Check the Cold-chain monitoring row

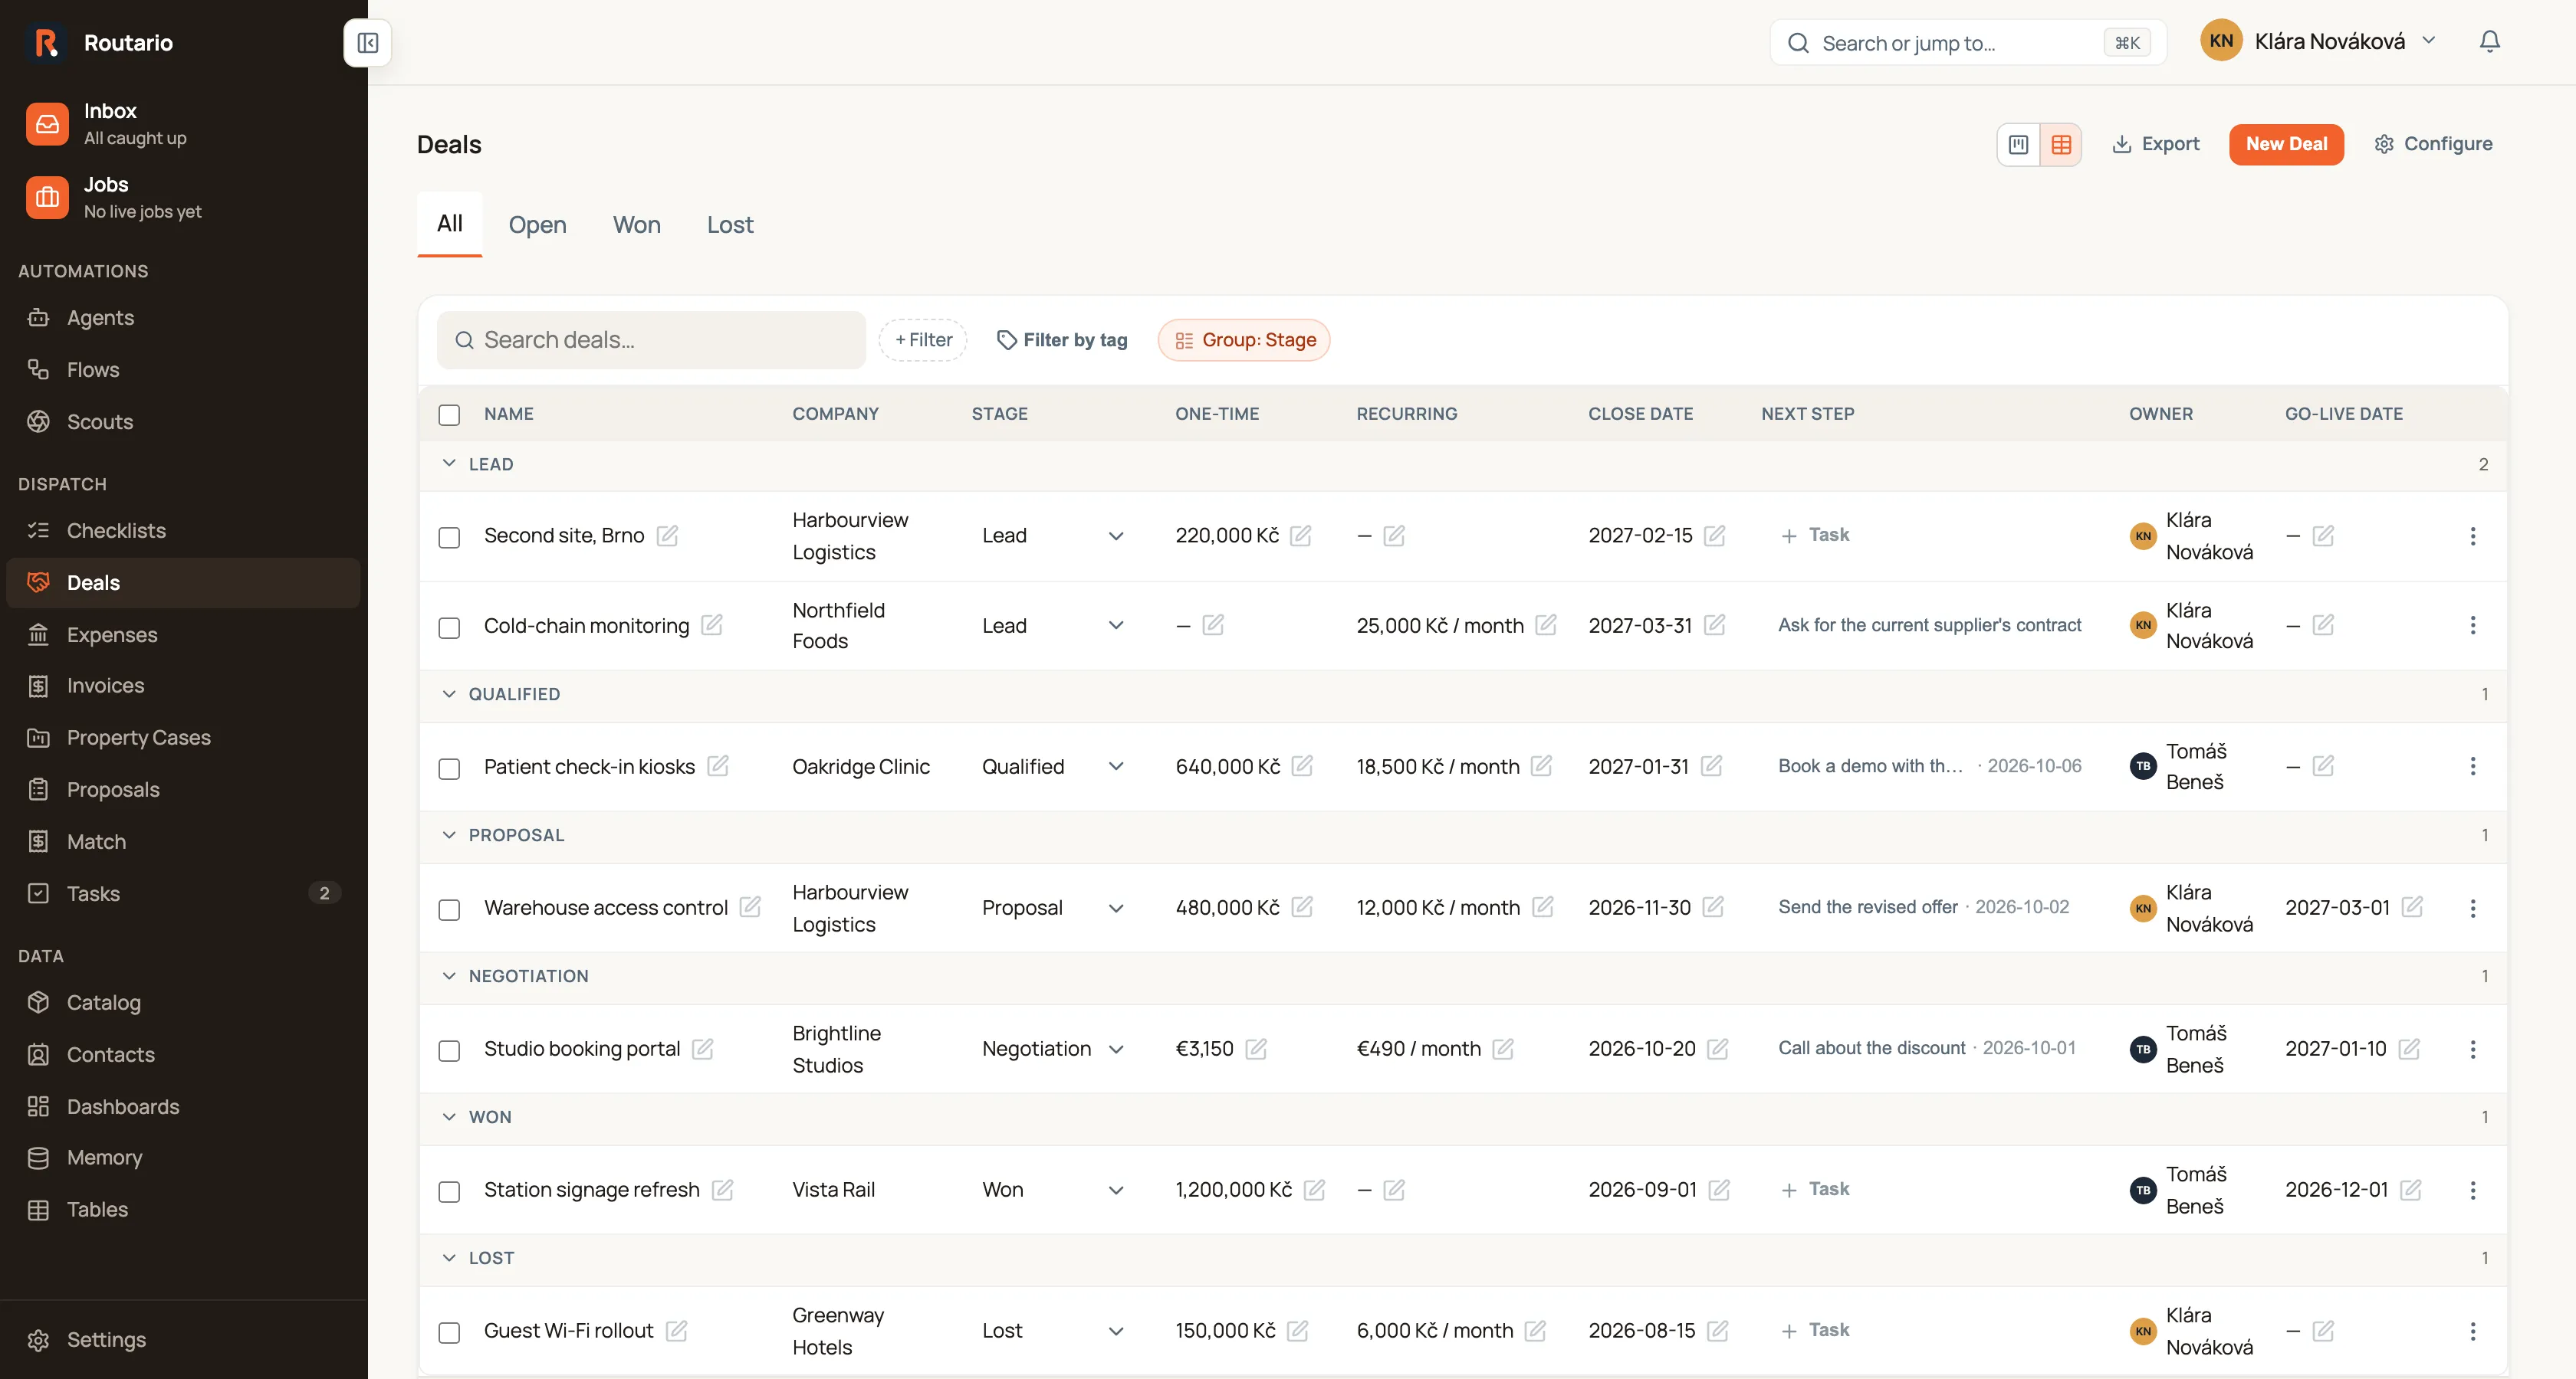(x=449, y=627)
